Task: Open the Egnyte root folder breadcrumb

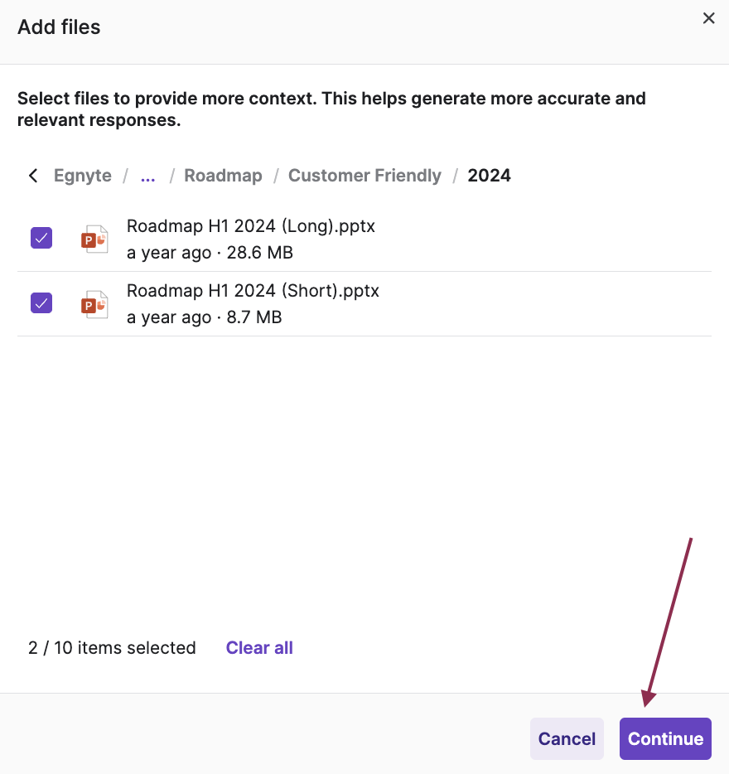Action: click(x=82, y=175)
